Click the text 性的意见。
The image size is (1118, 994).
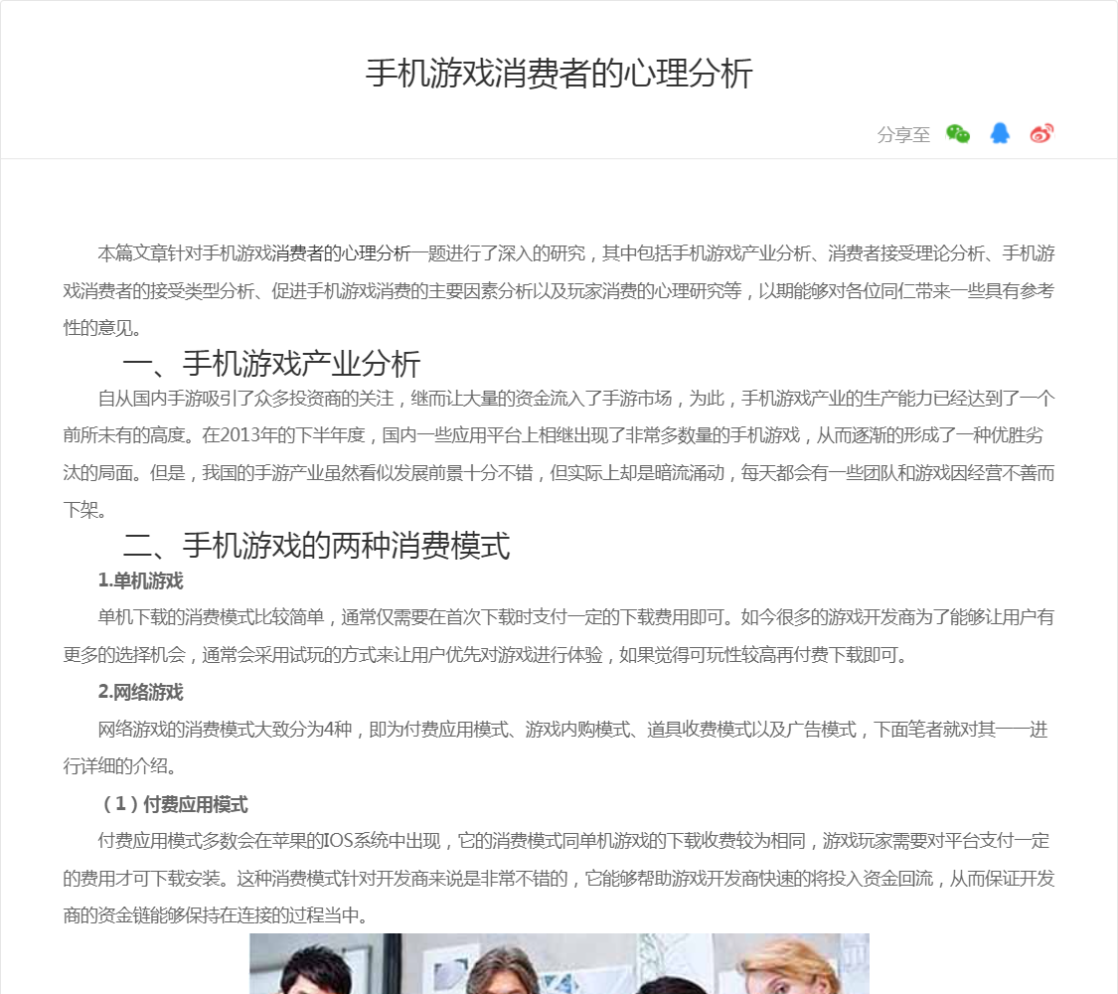(104, 328)
